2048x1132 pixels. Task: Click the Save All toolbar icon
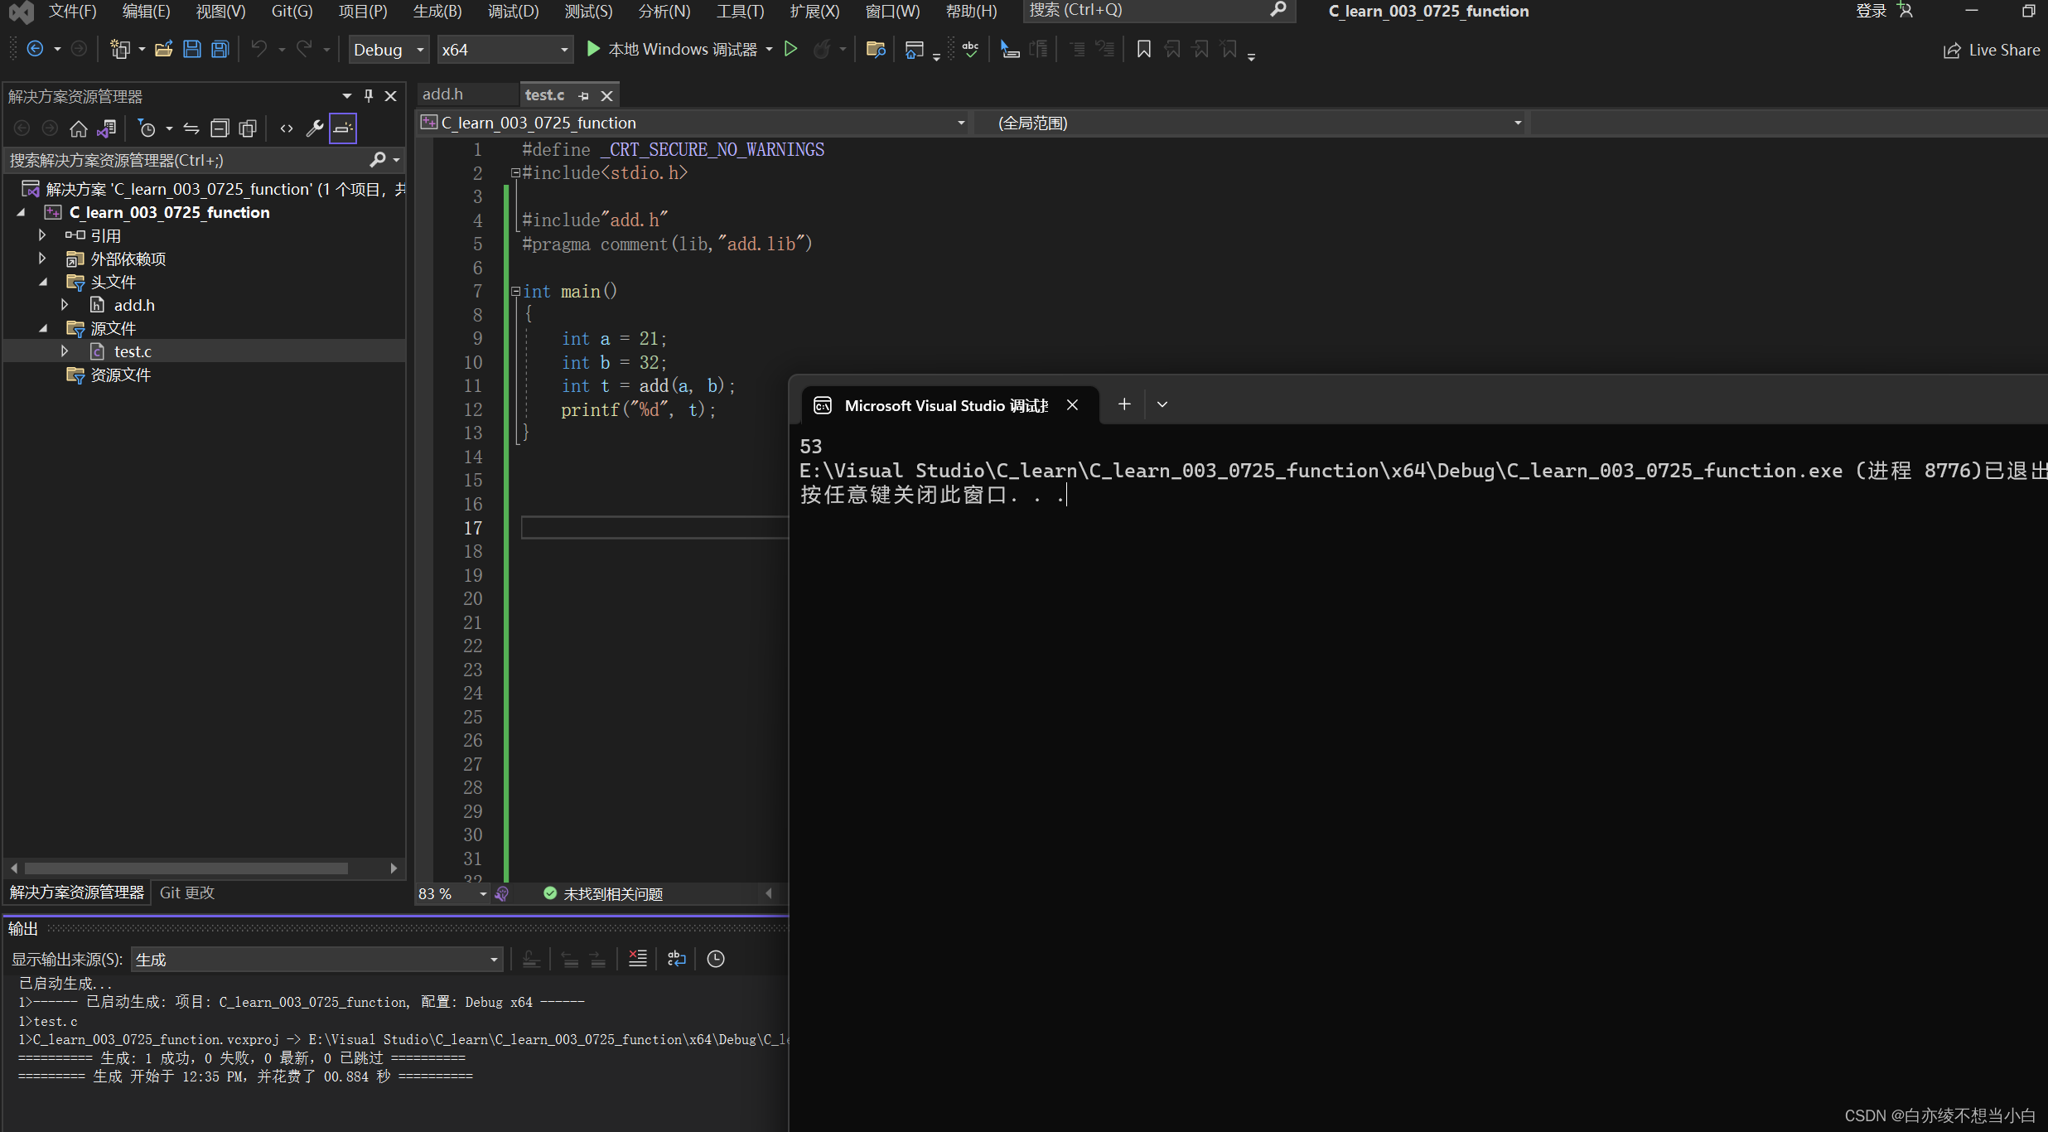tap(220, 50)
